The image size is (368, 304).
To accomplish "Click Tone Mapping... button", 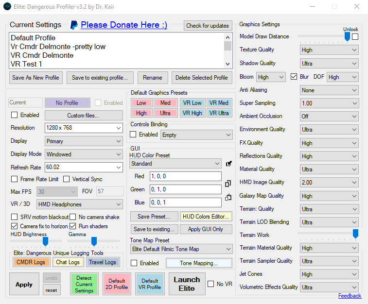I will click(x=199, y=263).
